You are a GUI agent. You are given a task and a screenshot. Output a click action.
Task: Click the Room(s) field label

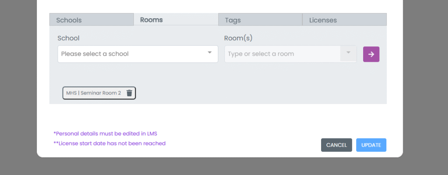coord(238,38)
